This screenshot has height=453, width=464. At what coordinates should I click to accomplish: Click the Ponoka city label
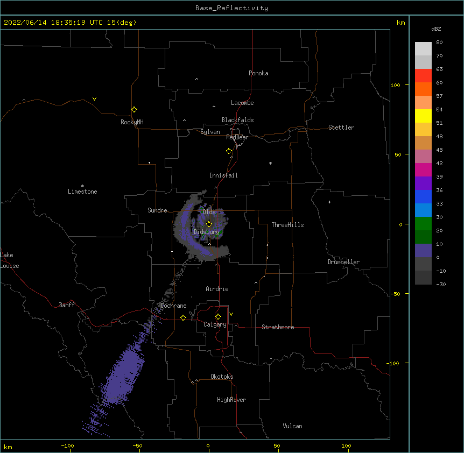coord(258,73)
